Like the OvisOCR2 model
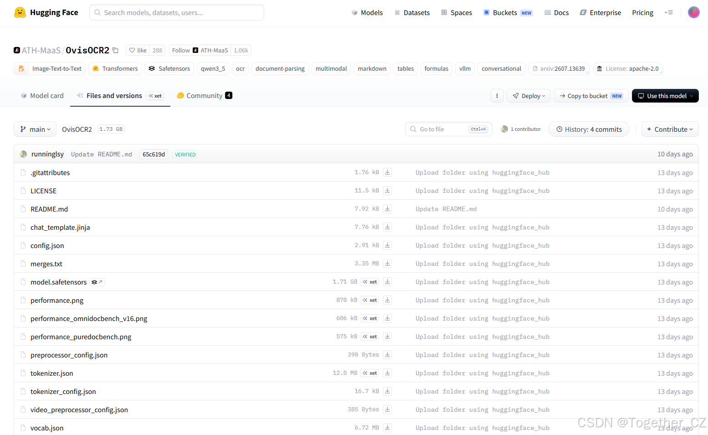 138,50
